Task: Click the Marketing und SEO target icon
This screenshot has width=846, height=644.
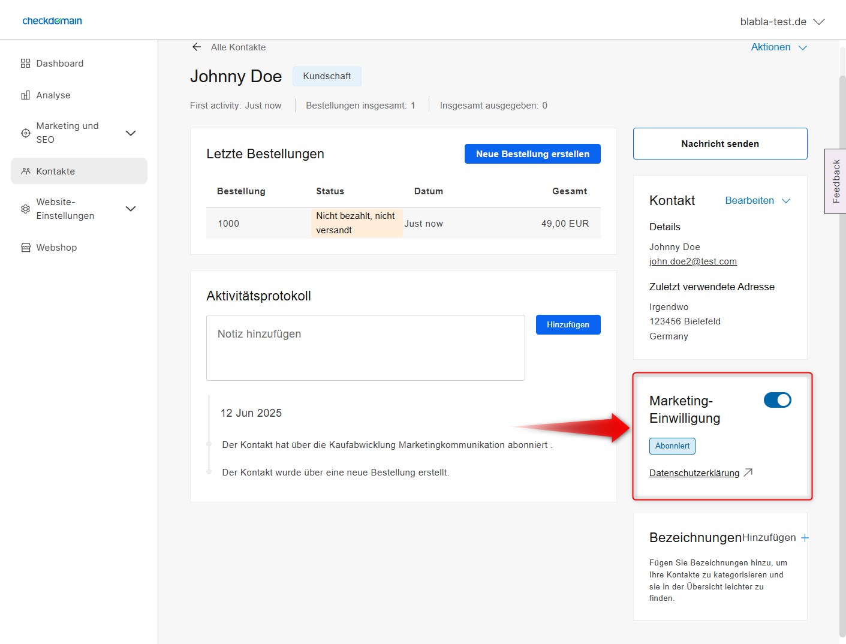Action: tap(25, 133)
